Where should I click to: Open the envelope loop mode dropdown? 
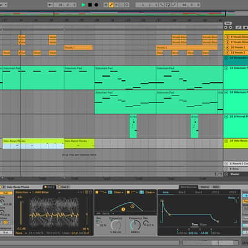(x=233, y=198)
